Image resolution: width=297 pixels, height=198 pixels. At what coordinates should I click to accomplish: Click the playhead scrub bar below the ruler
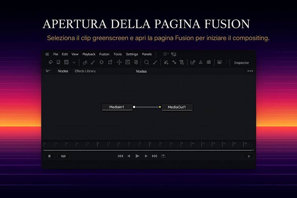coord(148,150)
